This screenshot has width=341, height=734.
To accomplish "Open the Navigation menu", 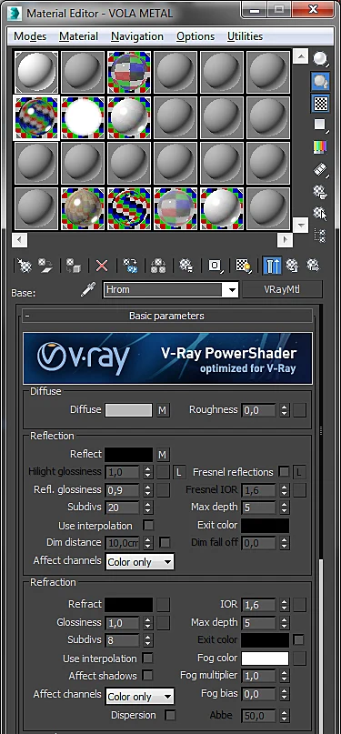I will (137, 36).
